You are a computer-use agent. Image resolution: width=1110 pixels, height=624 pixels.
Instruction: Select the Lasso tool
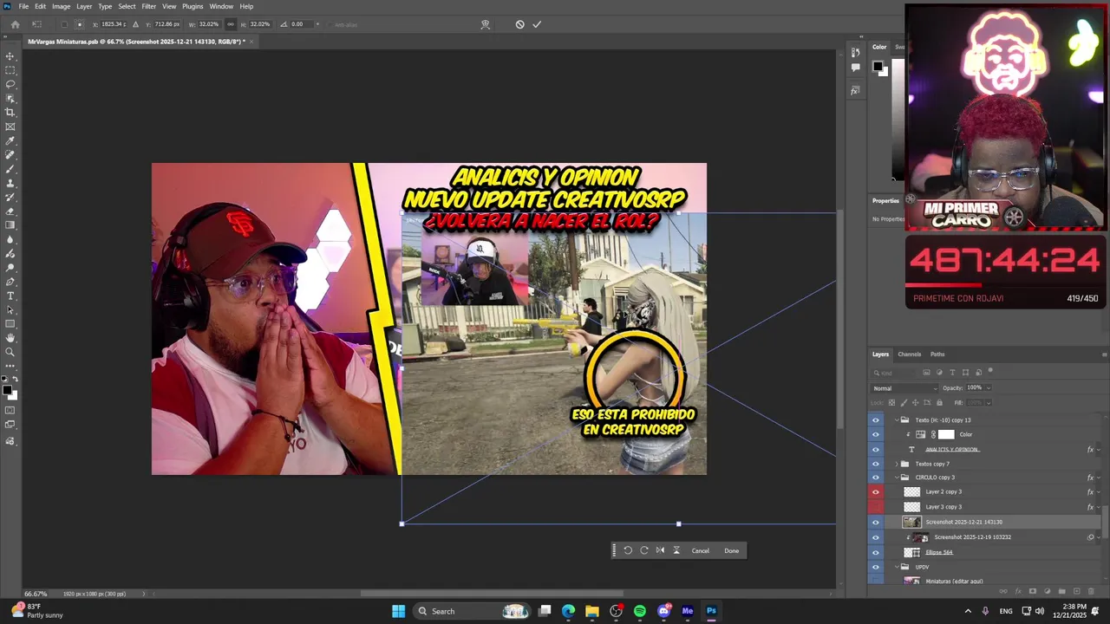[10, 84]
